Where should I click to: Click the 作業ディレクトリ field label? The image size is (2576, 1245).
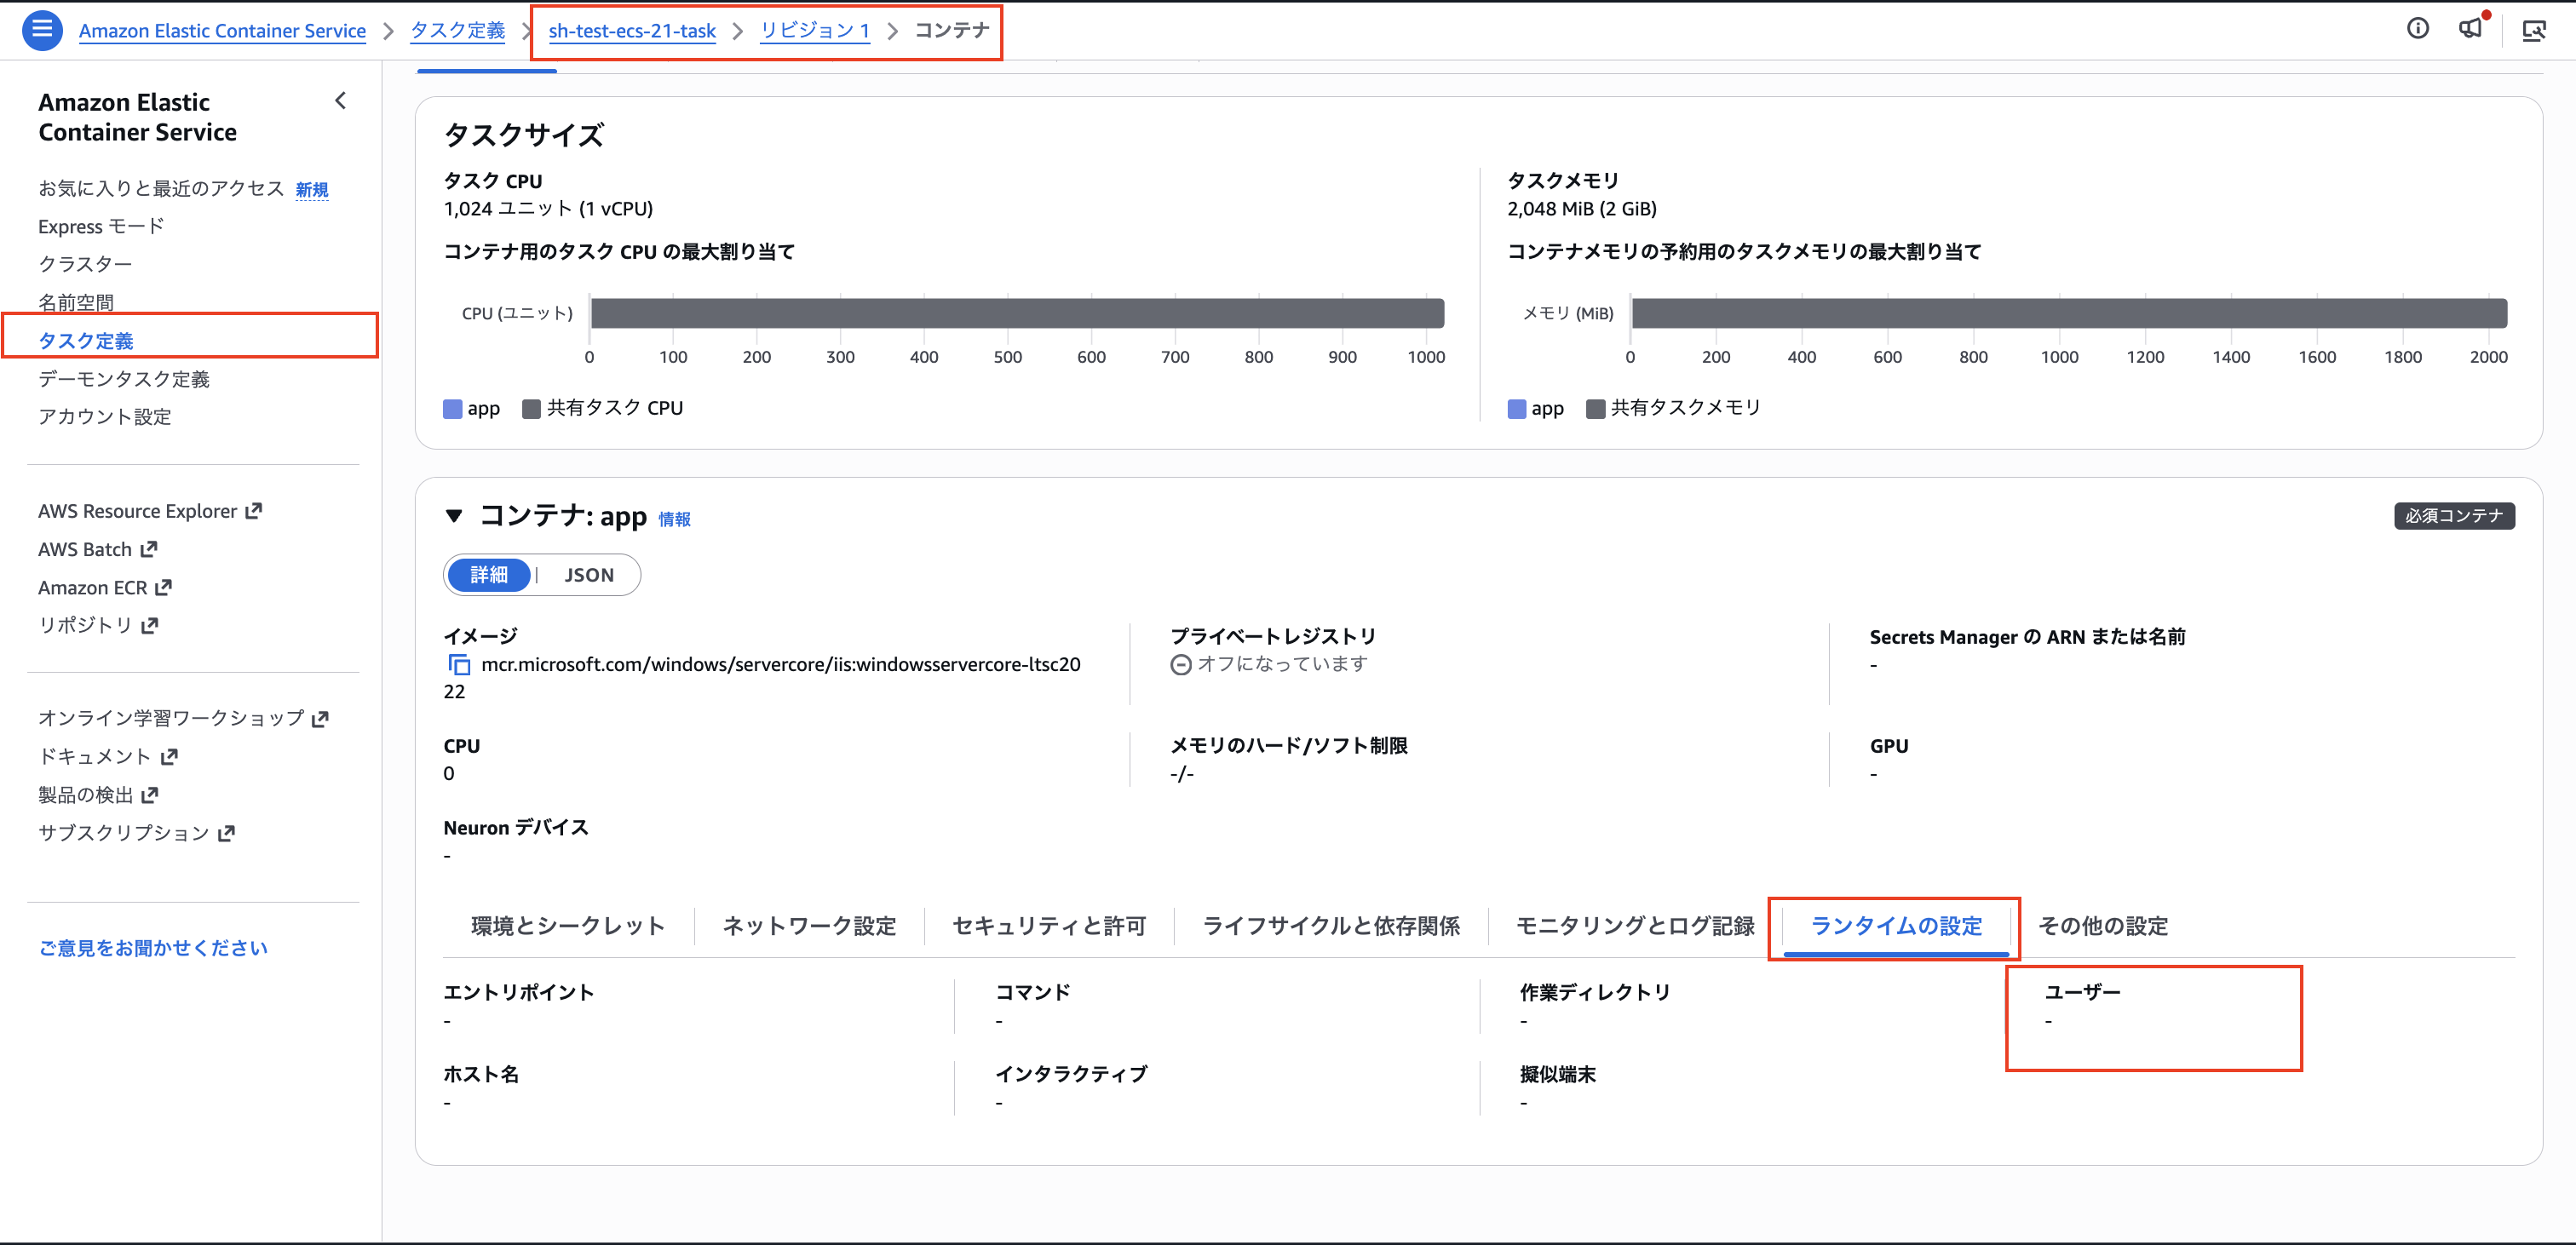[1595, 992]
